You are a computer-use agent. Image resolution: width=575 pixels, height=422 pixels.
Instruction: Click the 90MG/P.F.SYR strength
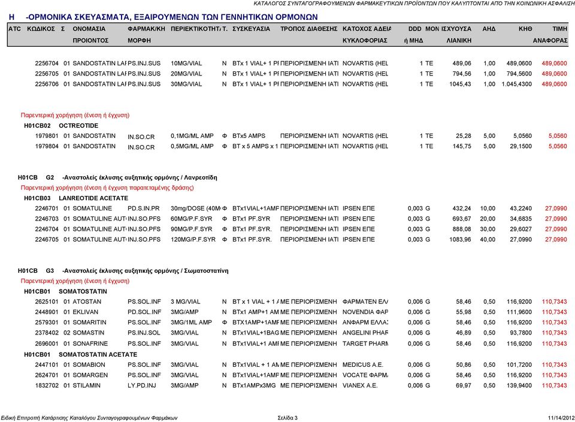(192, 229)
